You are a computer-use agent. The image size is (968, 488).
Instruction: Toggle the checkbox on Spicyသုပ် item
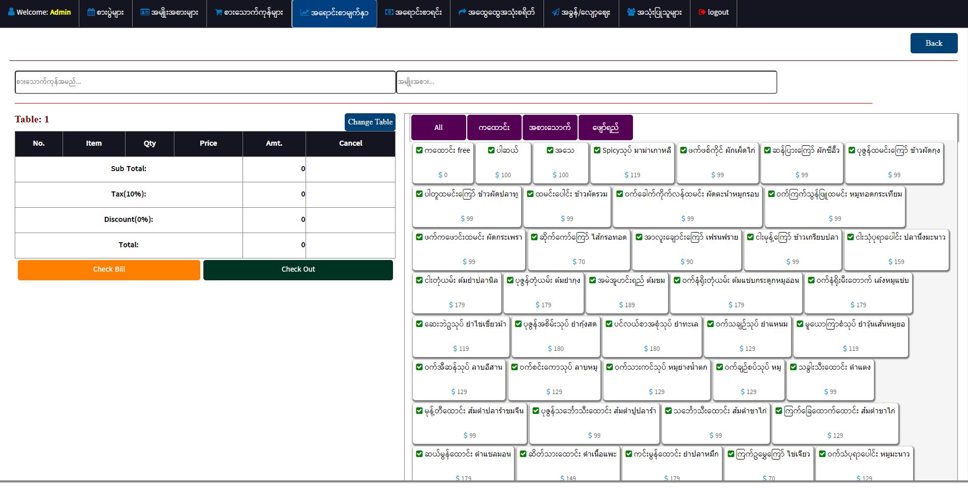coord(597,150)
